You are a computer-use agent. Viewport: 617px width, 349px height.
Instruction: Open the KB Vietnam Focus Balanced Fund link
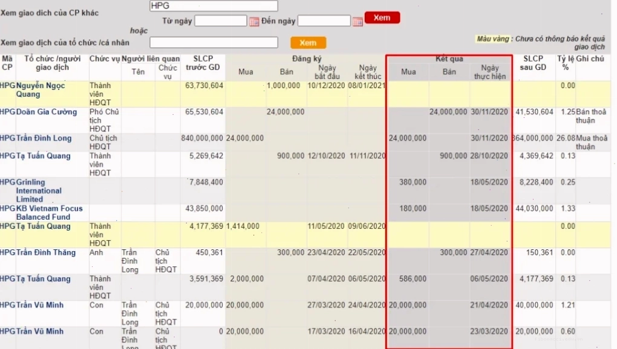tap(50, 213)
